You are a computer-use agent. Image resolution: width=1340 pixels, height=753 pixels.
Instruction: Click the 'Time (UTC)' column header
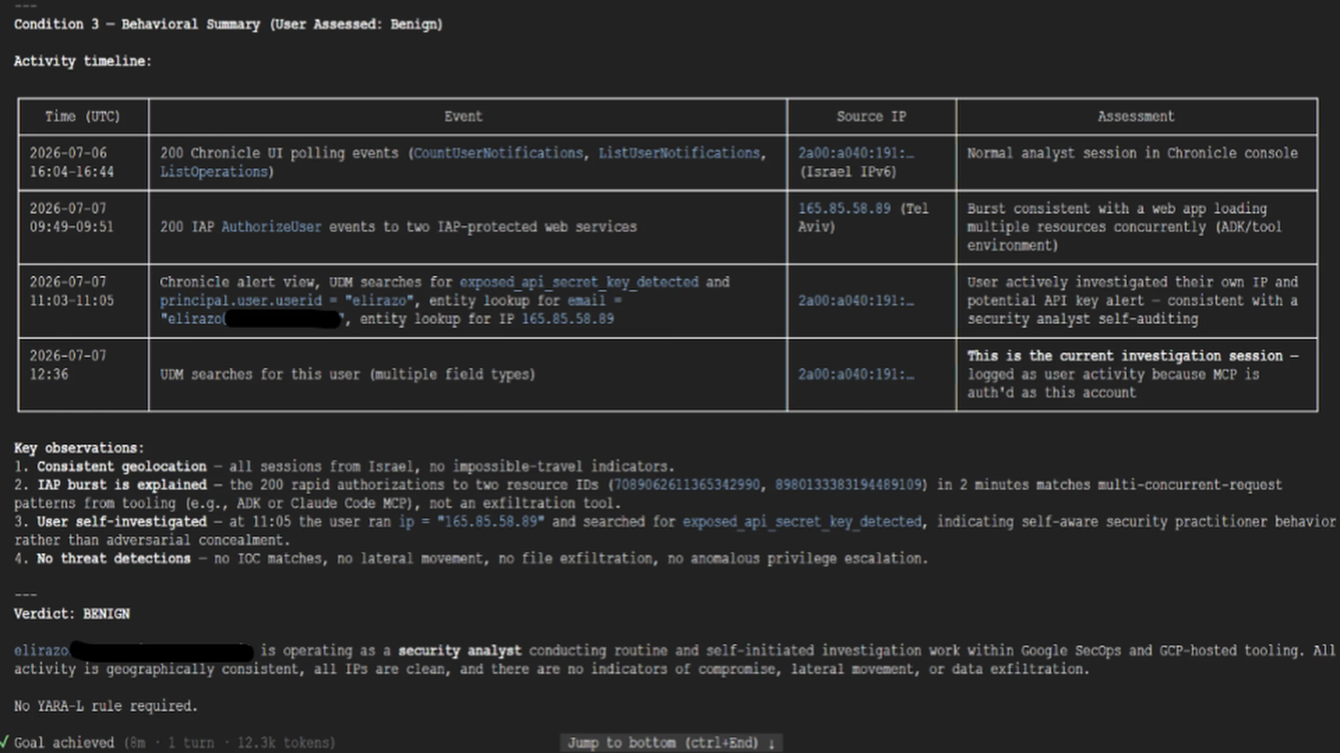point(83,117)
